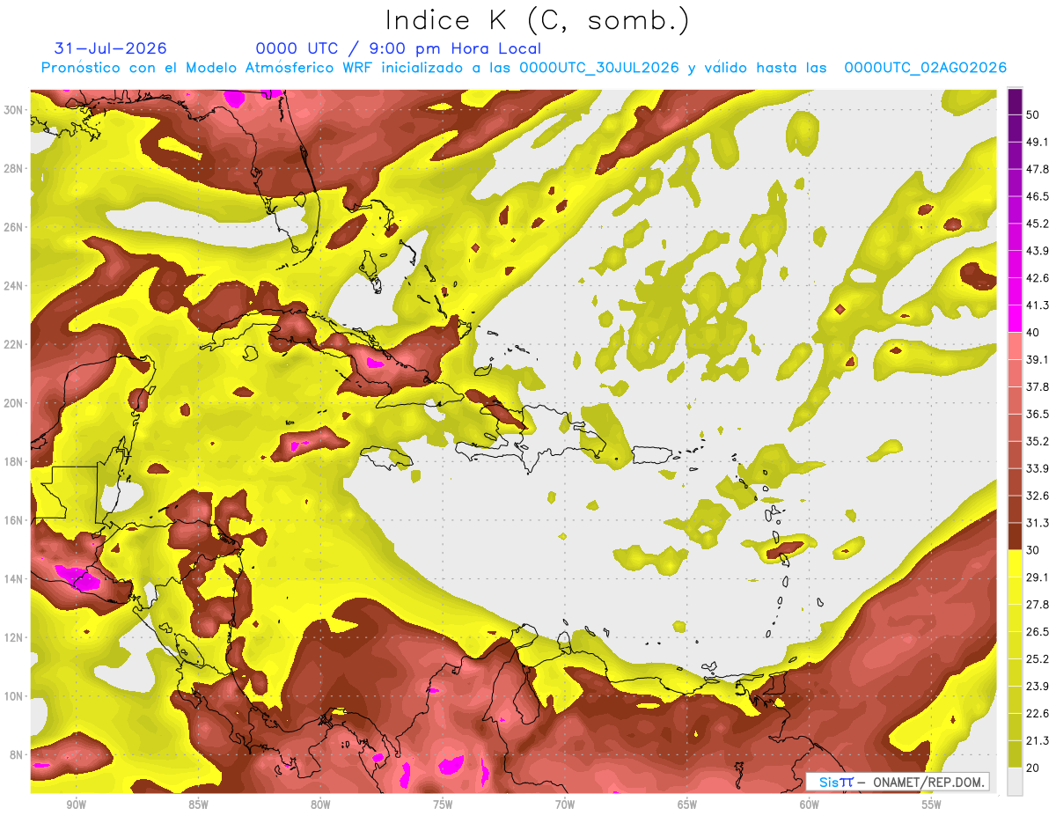Click the '30' colorbar value label

coord(1034,550)
